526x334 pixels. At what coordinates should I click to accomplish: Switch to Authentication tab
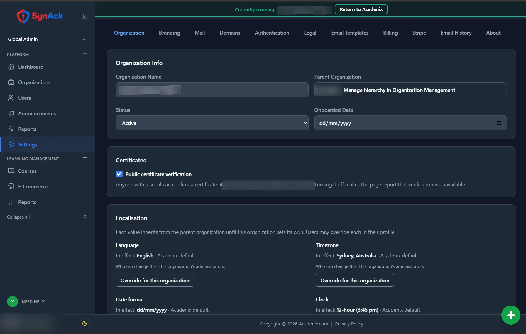pyautogui.click(x=272, y=33)
